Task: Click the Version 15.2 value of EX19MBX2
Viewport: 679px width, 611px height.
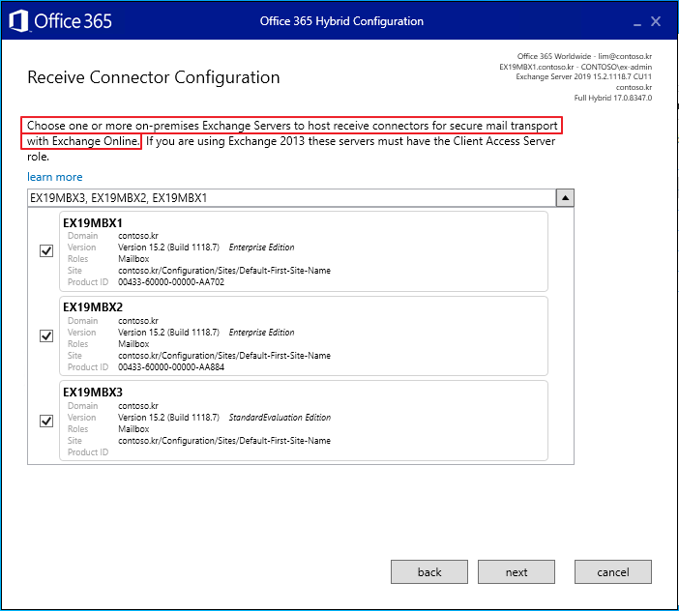Action: (x=169, y=333)
